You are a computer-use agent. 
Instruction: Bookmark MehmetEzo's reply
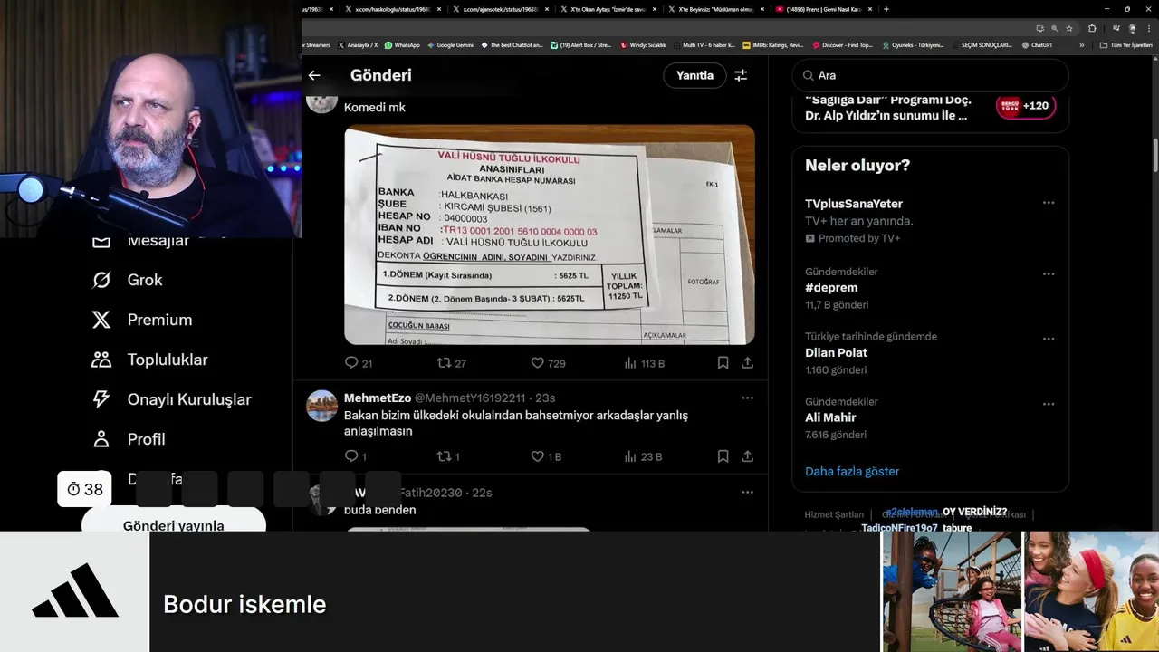pyautogui.click(x=723, y=457)
